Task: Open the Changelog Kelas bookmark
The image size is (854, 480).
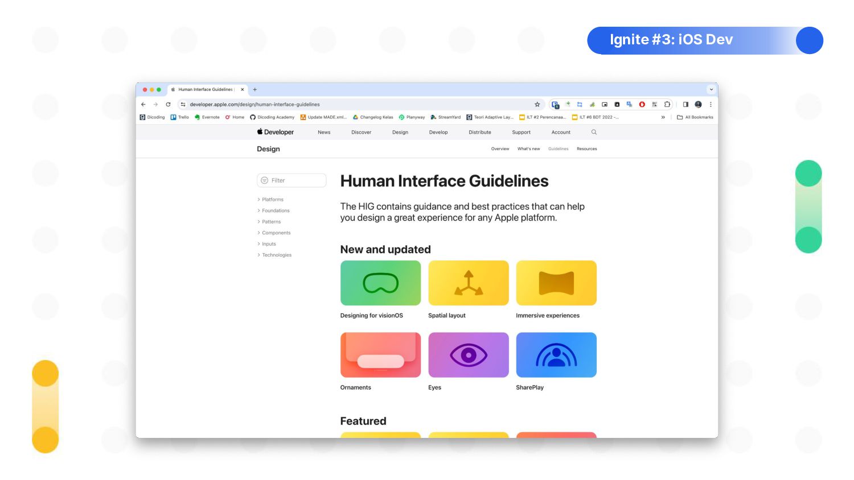Action: (x=373, y=117)
